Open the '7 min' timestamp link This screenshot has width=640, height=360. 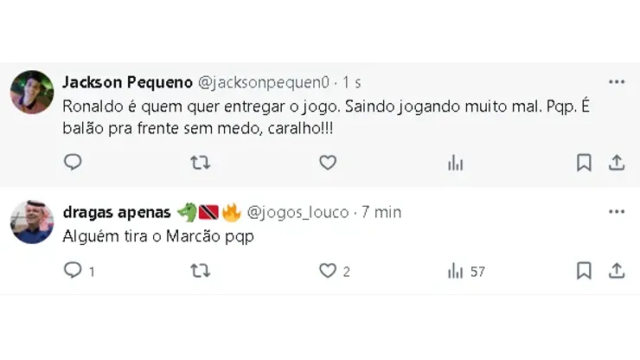(381, 212)
